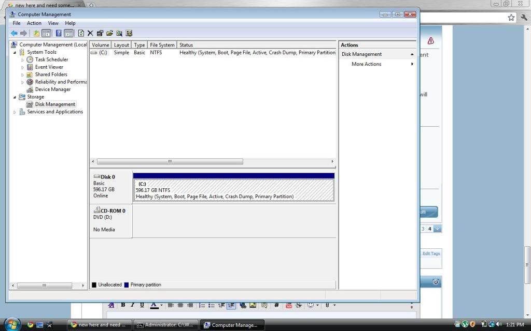This screenshot has height=331, width=531.
Task: Collapse the Disk Management actions section
Action: pyautogui.click(x=412, y=54)
